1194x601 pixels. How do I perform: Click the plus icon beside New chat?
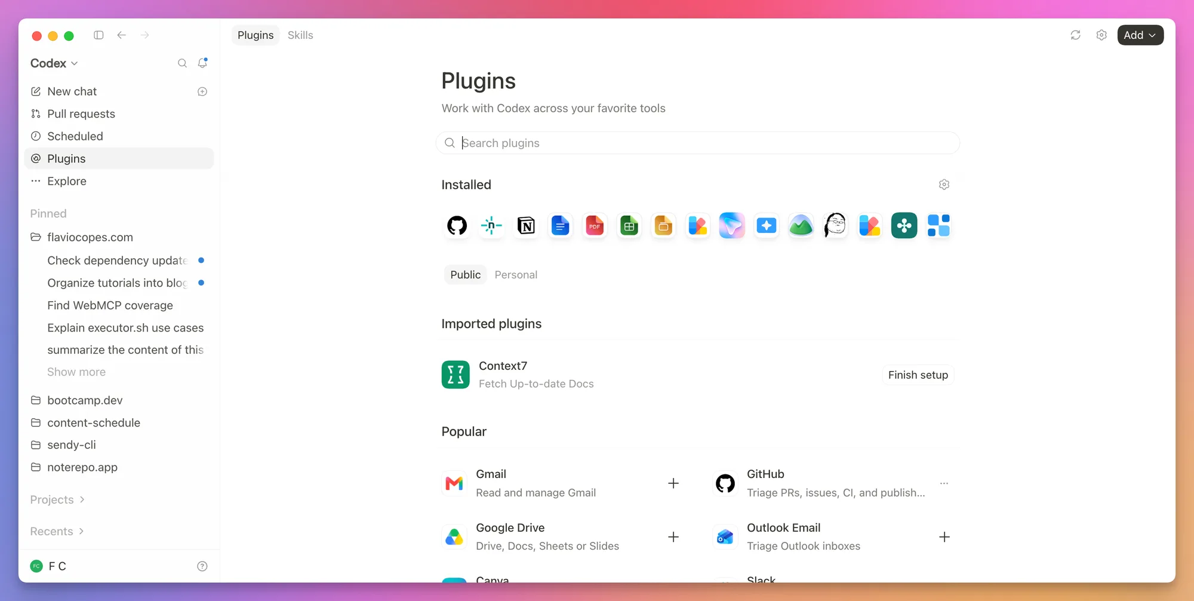point(202,91)
